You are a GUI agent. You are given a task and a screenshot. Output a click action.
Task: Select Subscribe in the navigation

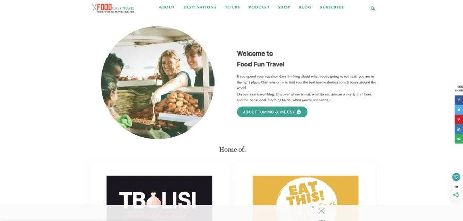click(x=332, y=7)
